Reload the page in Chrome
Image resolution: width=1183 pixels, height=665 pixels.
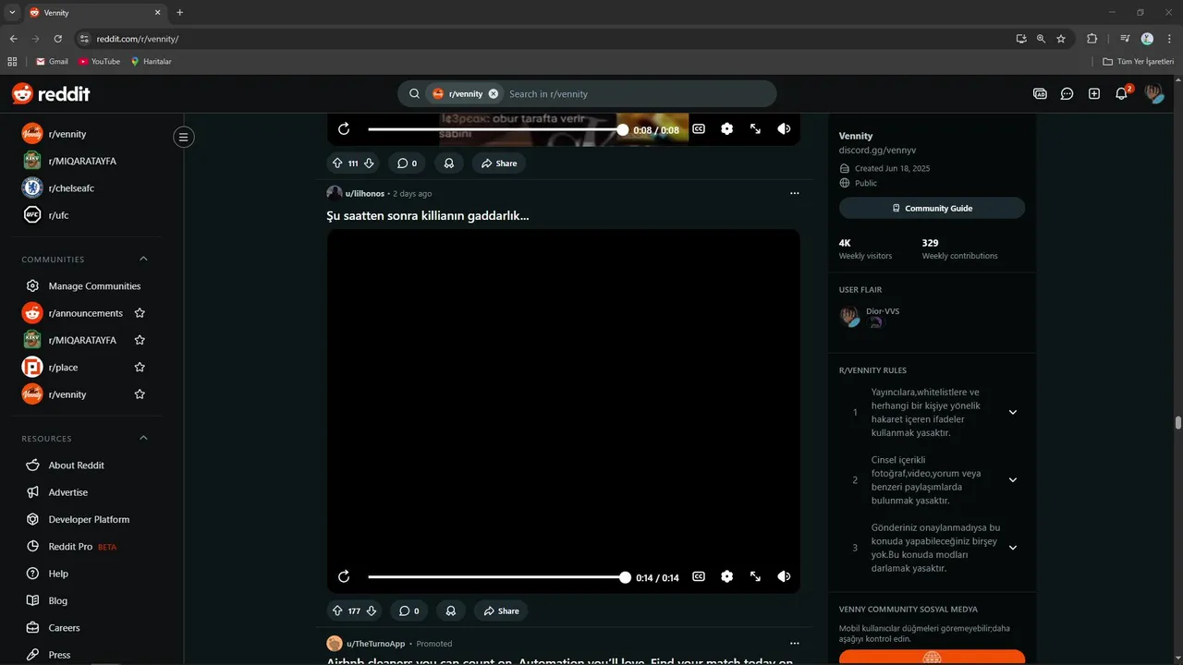tap(57, 39)
